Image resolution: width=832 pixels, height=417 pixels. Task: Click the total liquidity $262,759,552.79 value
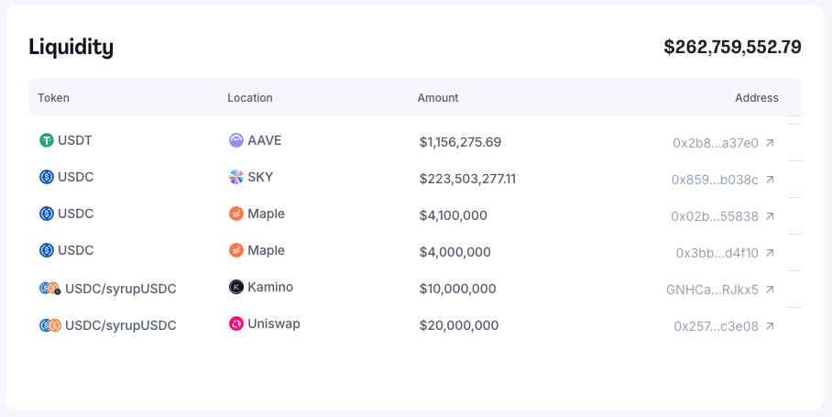732,47
